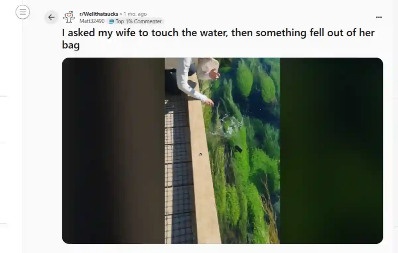Select the "Top 1% Commenter" flair text
The width and height of the screenshot is (398, 253).
139,22
